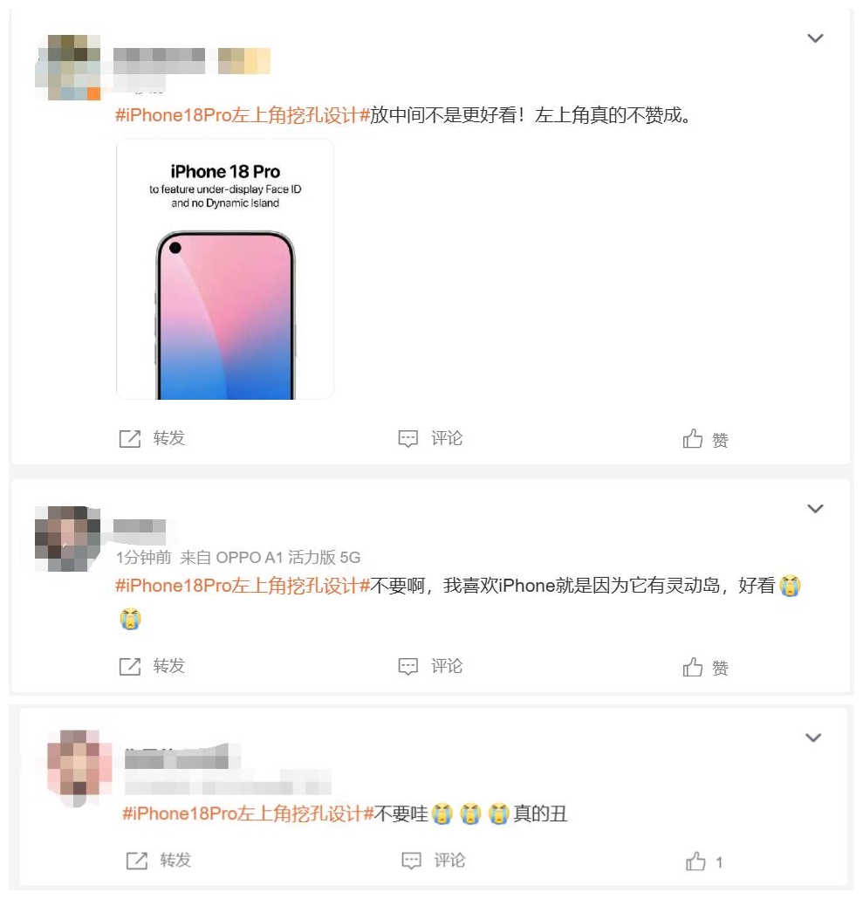View the iPhone 18 Pro image thumbnail
The height and width of the screenshot is (899, 863).
coord(225,269)
